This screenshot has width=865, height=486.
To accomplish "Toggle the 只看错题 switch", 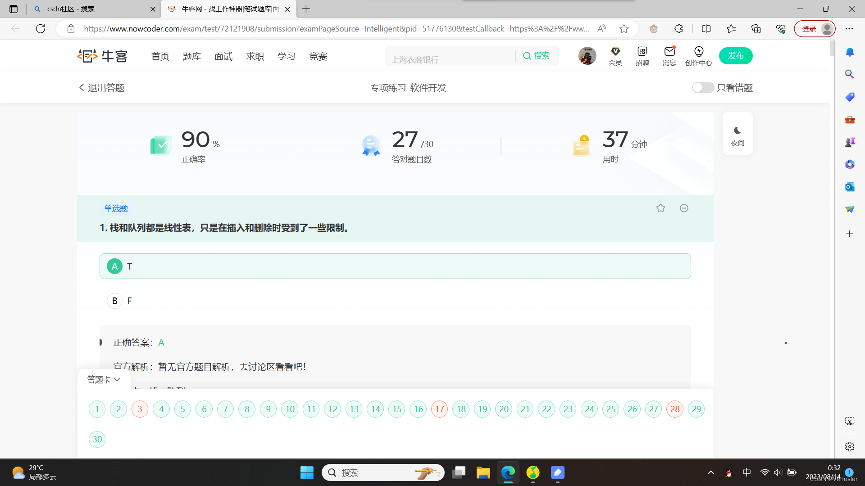I will tap(703, 88).
